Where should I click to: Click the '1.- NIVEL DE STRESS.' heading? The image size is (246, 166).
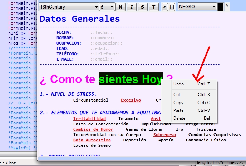[x=68, y=94]
